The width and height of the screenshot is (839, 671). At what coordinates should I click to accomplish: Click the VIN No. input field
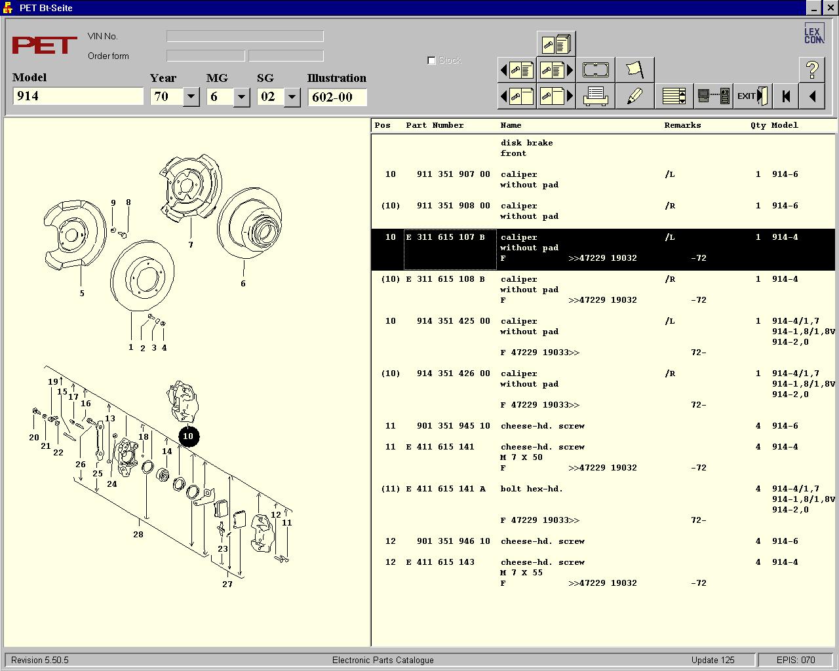point(245,36)
